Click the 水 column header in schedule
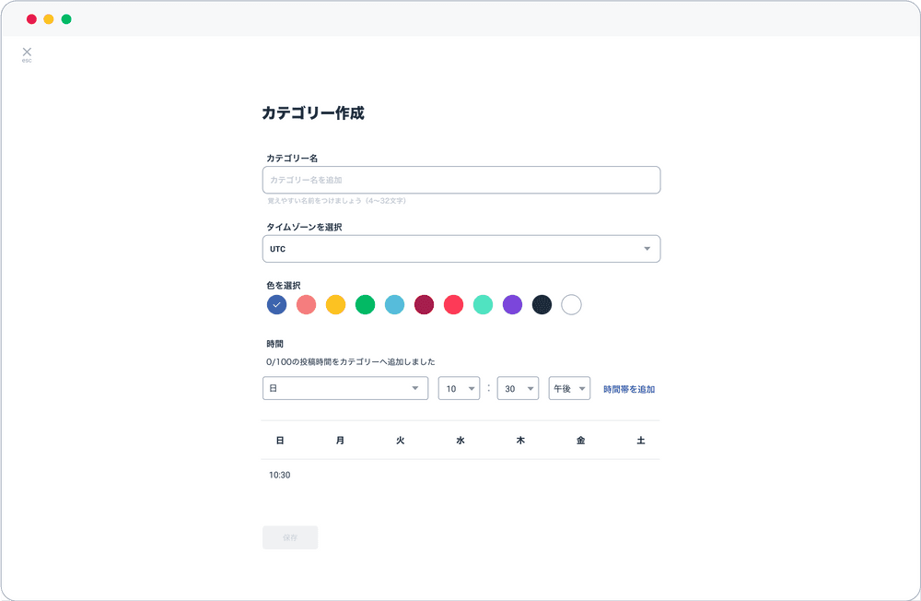The width and height of the screenshot is (921, 601). [460, 441]
